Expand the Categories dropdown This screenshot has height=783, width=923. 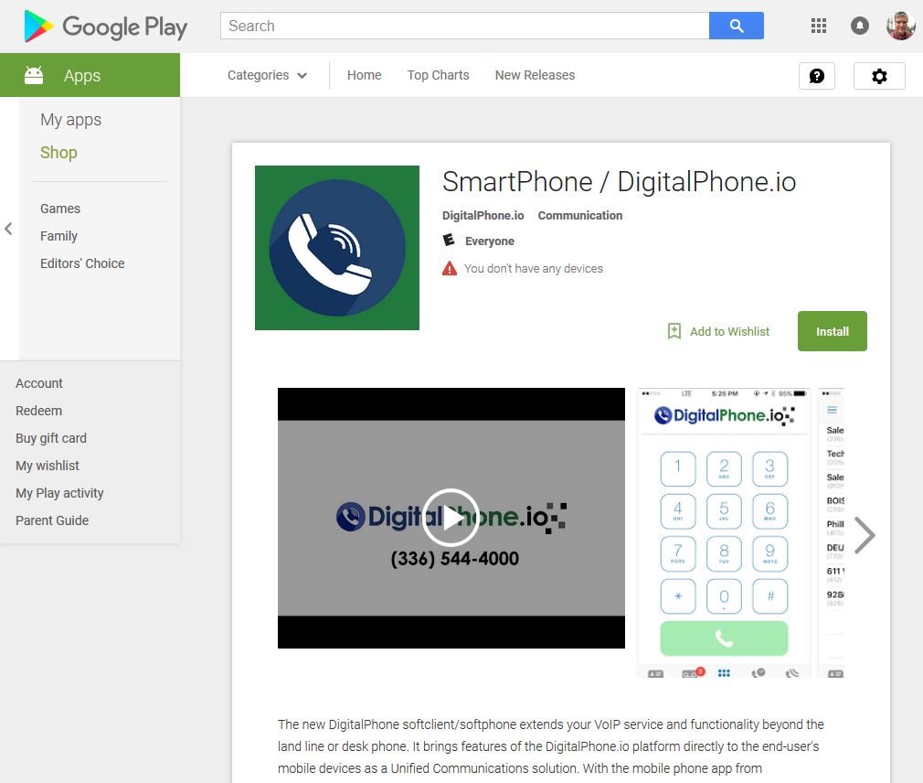click(x=267, y=75)
